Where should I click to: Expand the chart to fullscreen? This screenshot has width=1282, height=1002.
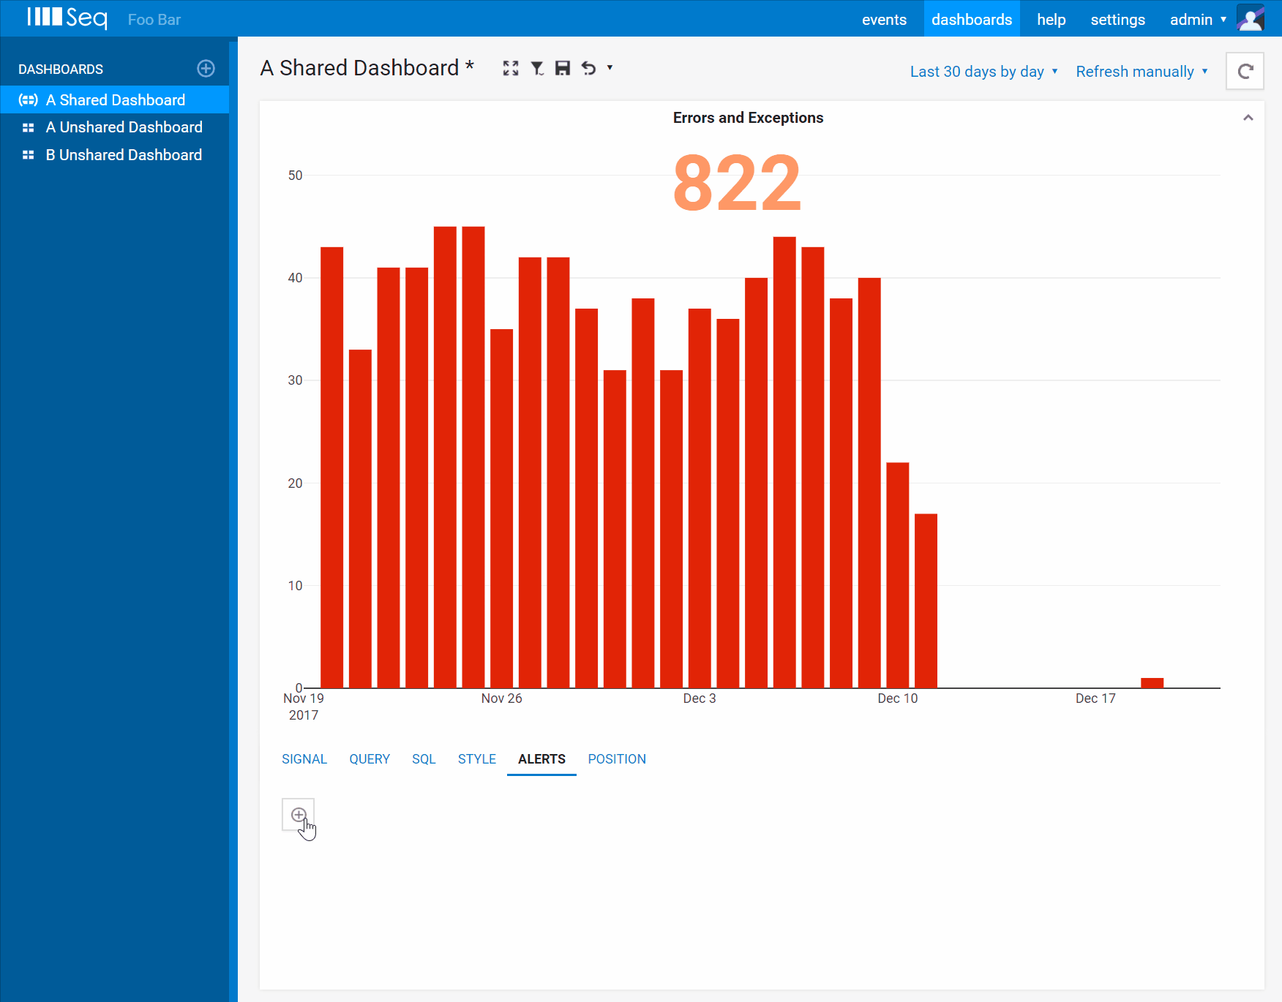click(x=511, y=67)
